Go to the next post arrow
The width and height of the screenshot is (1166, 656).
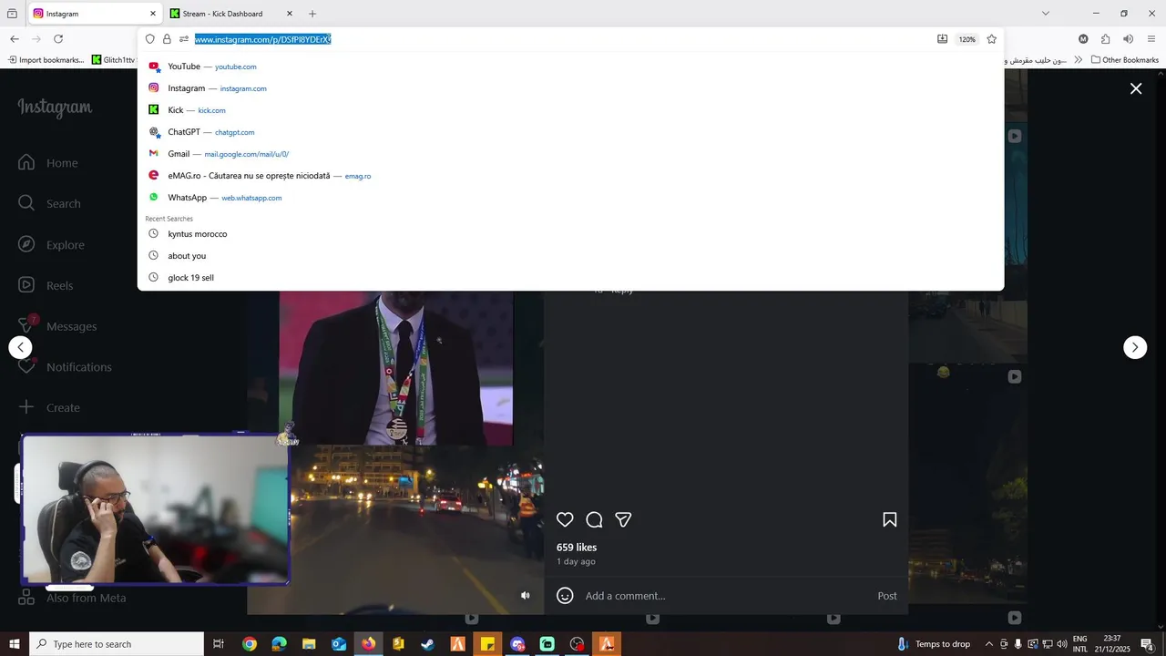1135,347
